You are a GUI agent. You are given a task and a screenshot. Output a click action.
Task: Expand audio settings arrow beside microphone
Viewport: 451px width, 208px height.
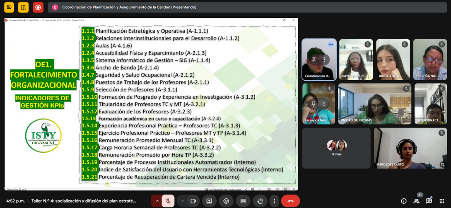tap(157, 201)
